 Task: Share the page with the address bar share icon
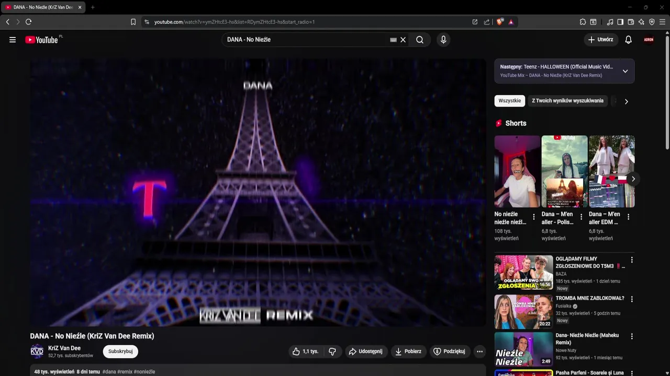(487, 22)
